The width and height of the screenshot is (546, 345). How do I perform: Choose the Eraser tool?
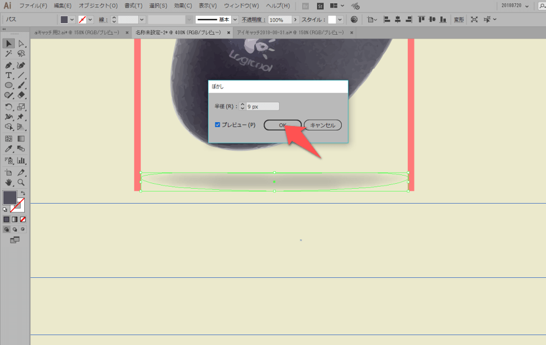[x=21, y=95]
